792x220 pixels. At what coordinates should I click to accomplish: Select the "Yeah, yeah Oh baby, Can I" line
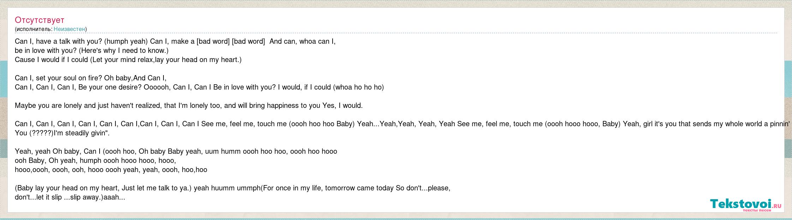click(176, 151)
